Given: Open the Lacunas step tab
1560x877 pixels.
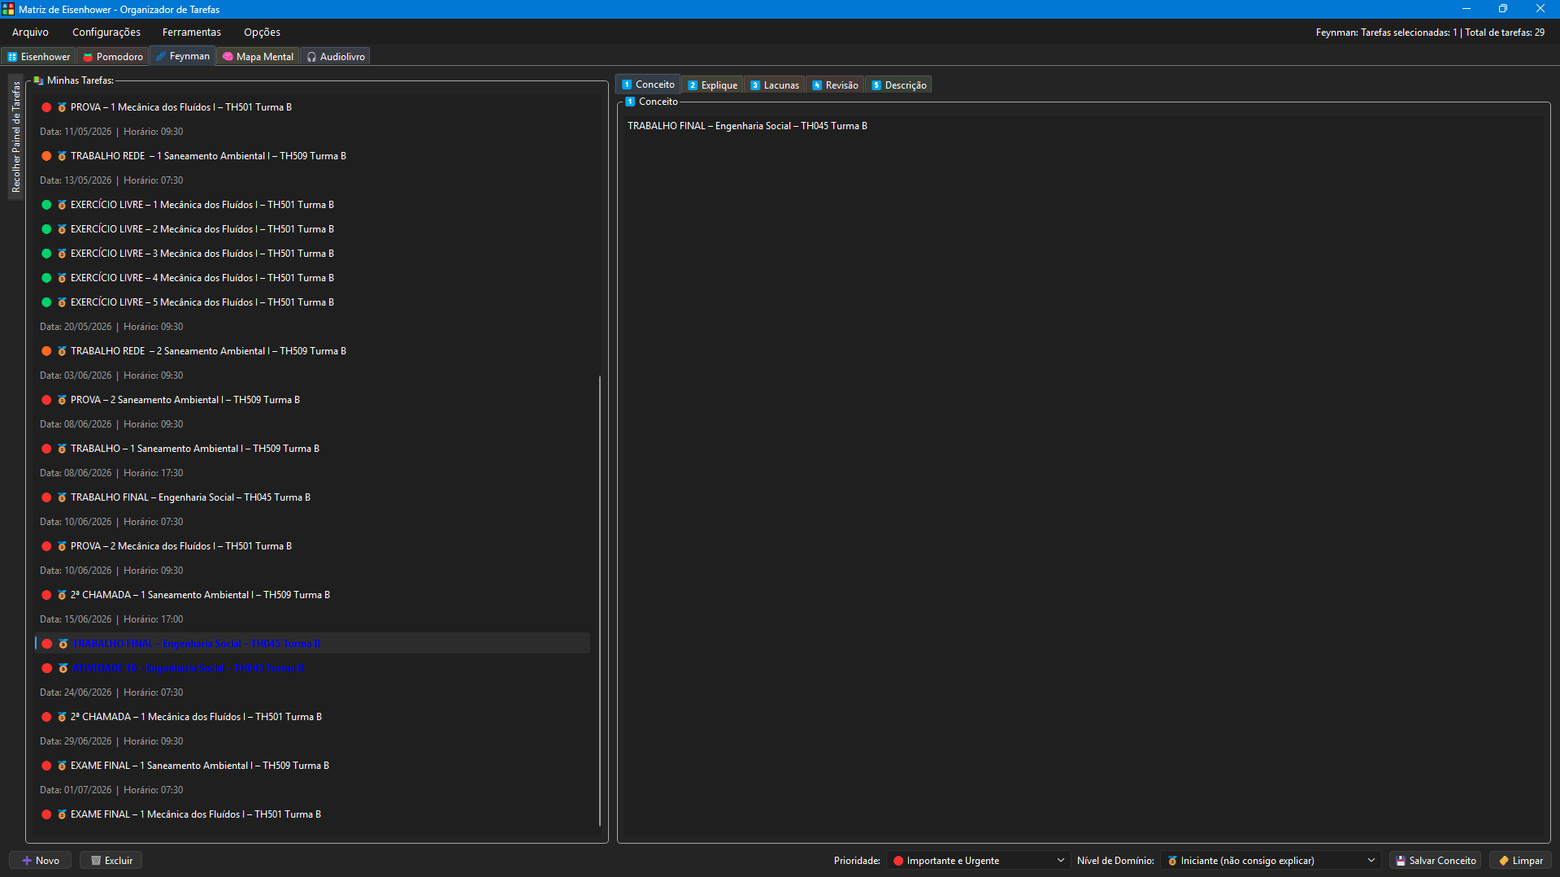Looking at the screenshot, I should pos(775,85).
